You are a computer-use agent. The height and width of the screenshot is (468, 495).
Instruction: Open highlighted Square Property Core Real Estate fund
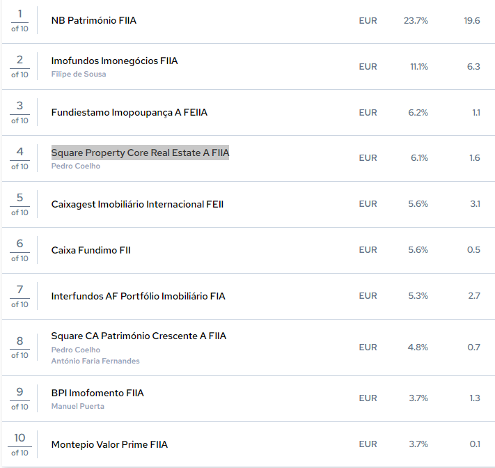[140, 153]
